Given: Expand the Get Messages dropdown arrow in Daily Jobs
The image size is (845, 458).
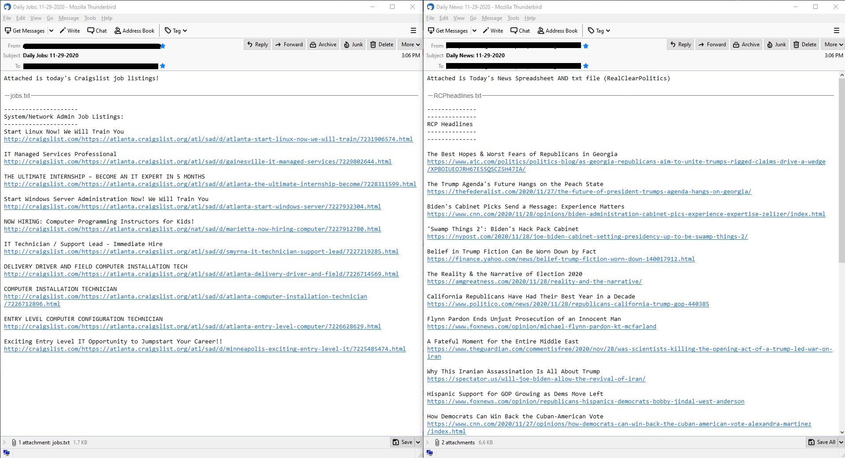Looking at the screenshot, I should click(51, 31).
